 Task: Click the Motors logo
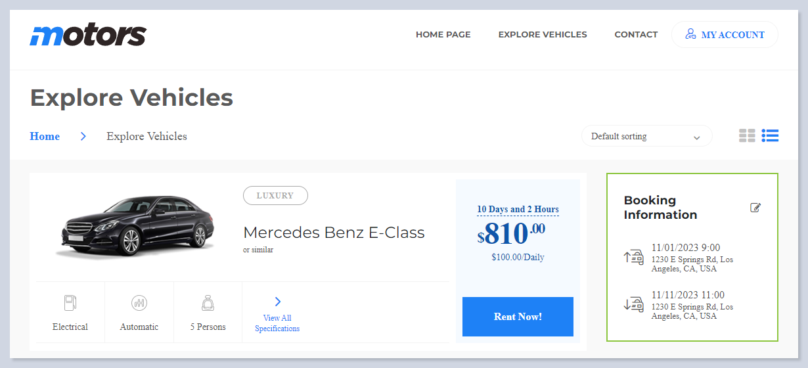pos(88,35)
